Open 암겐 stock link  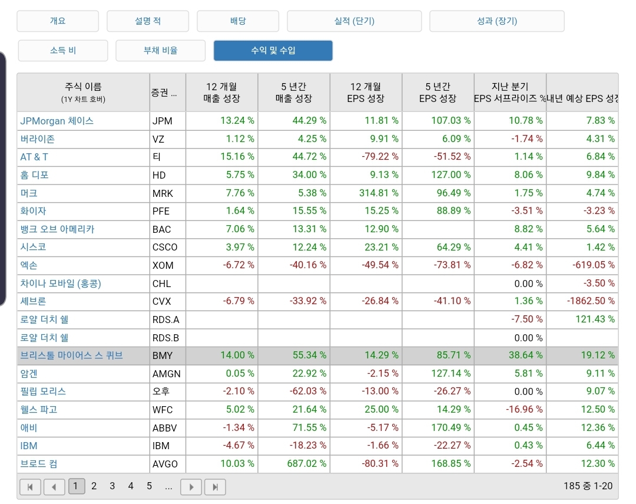tap(29, 373)
